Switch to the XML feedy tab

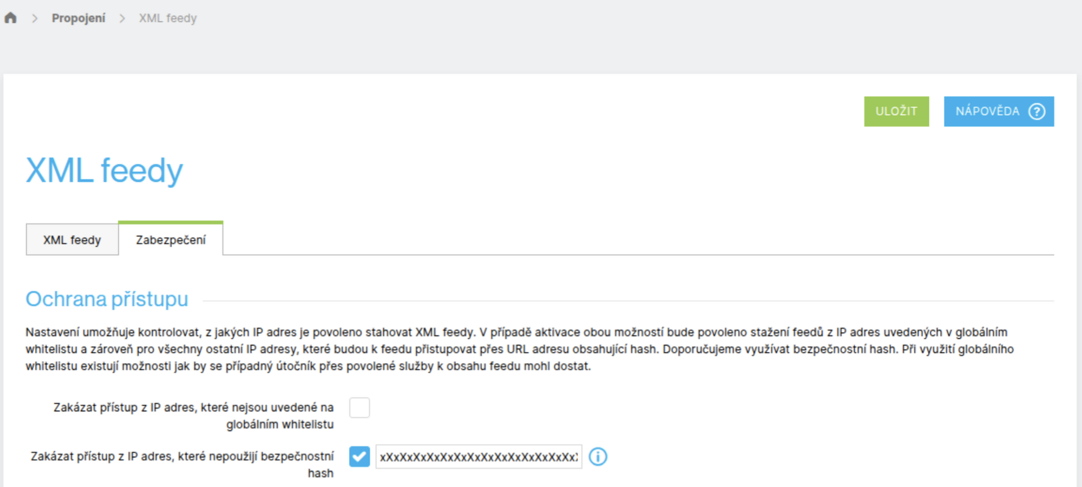coord(72,240)
